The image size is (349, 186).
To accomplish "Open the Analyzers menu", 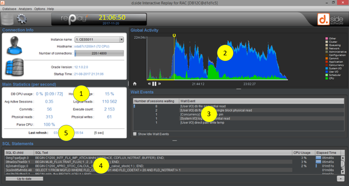I will 25,9.
